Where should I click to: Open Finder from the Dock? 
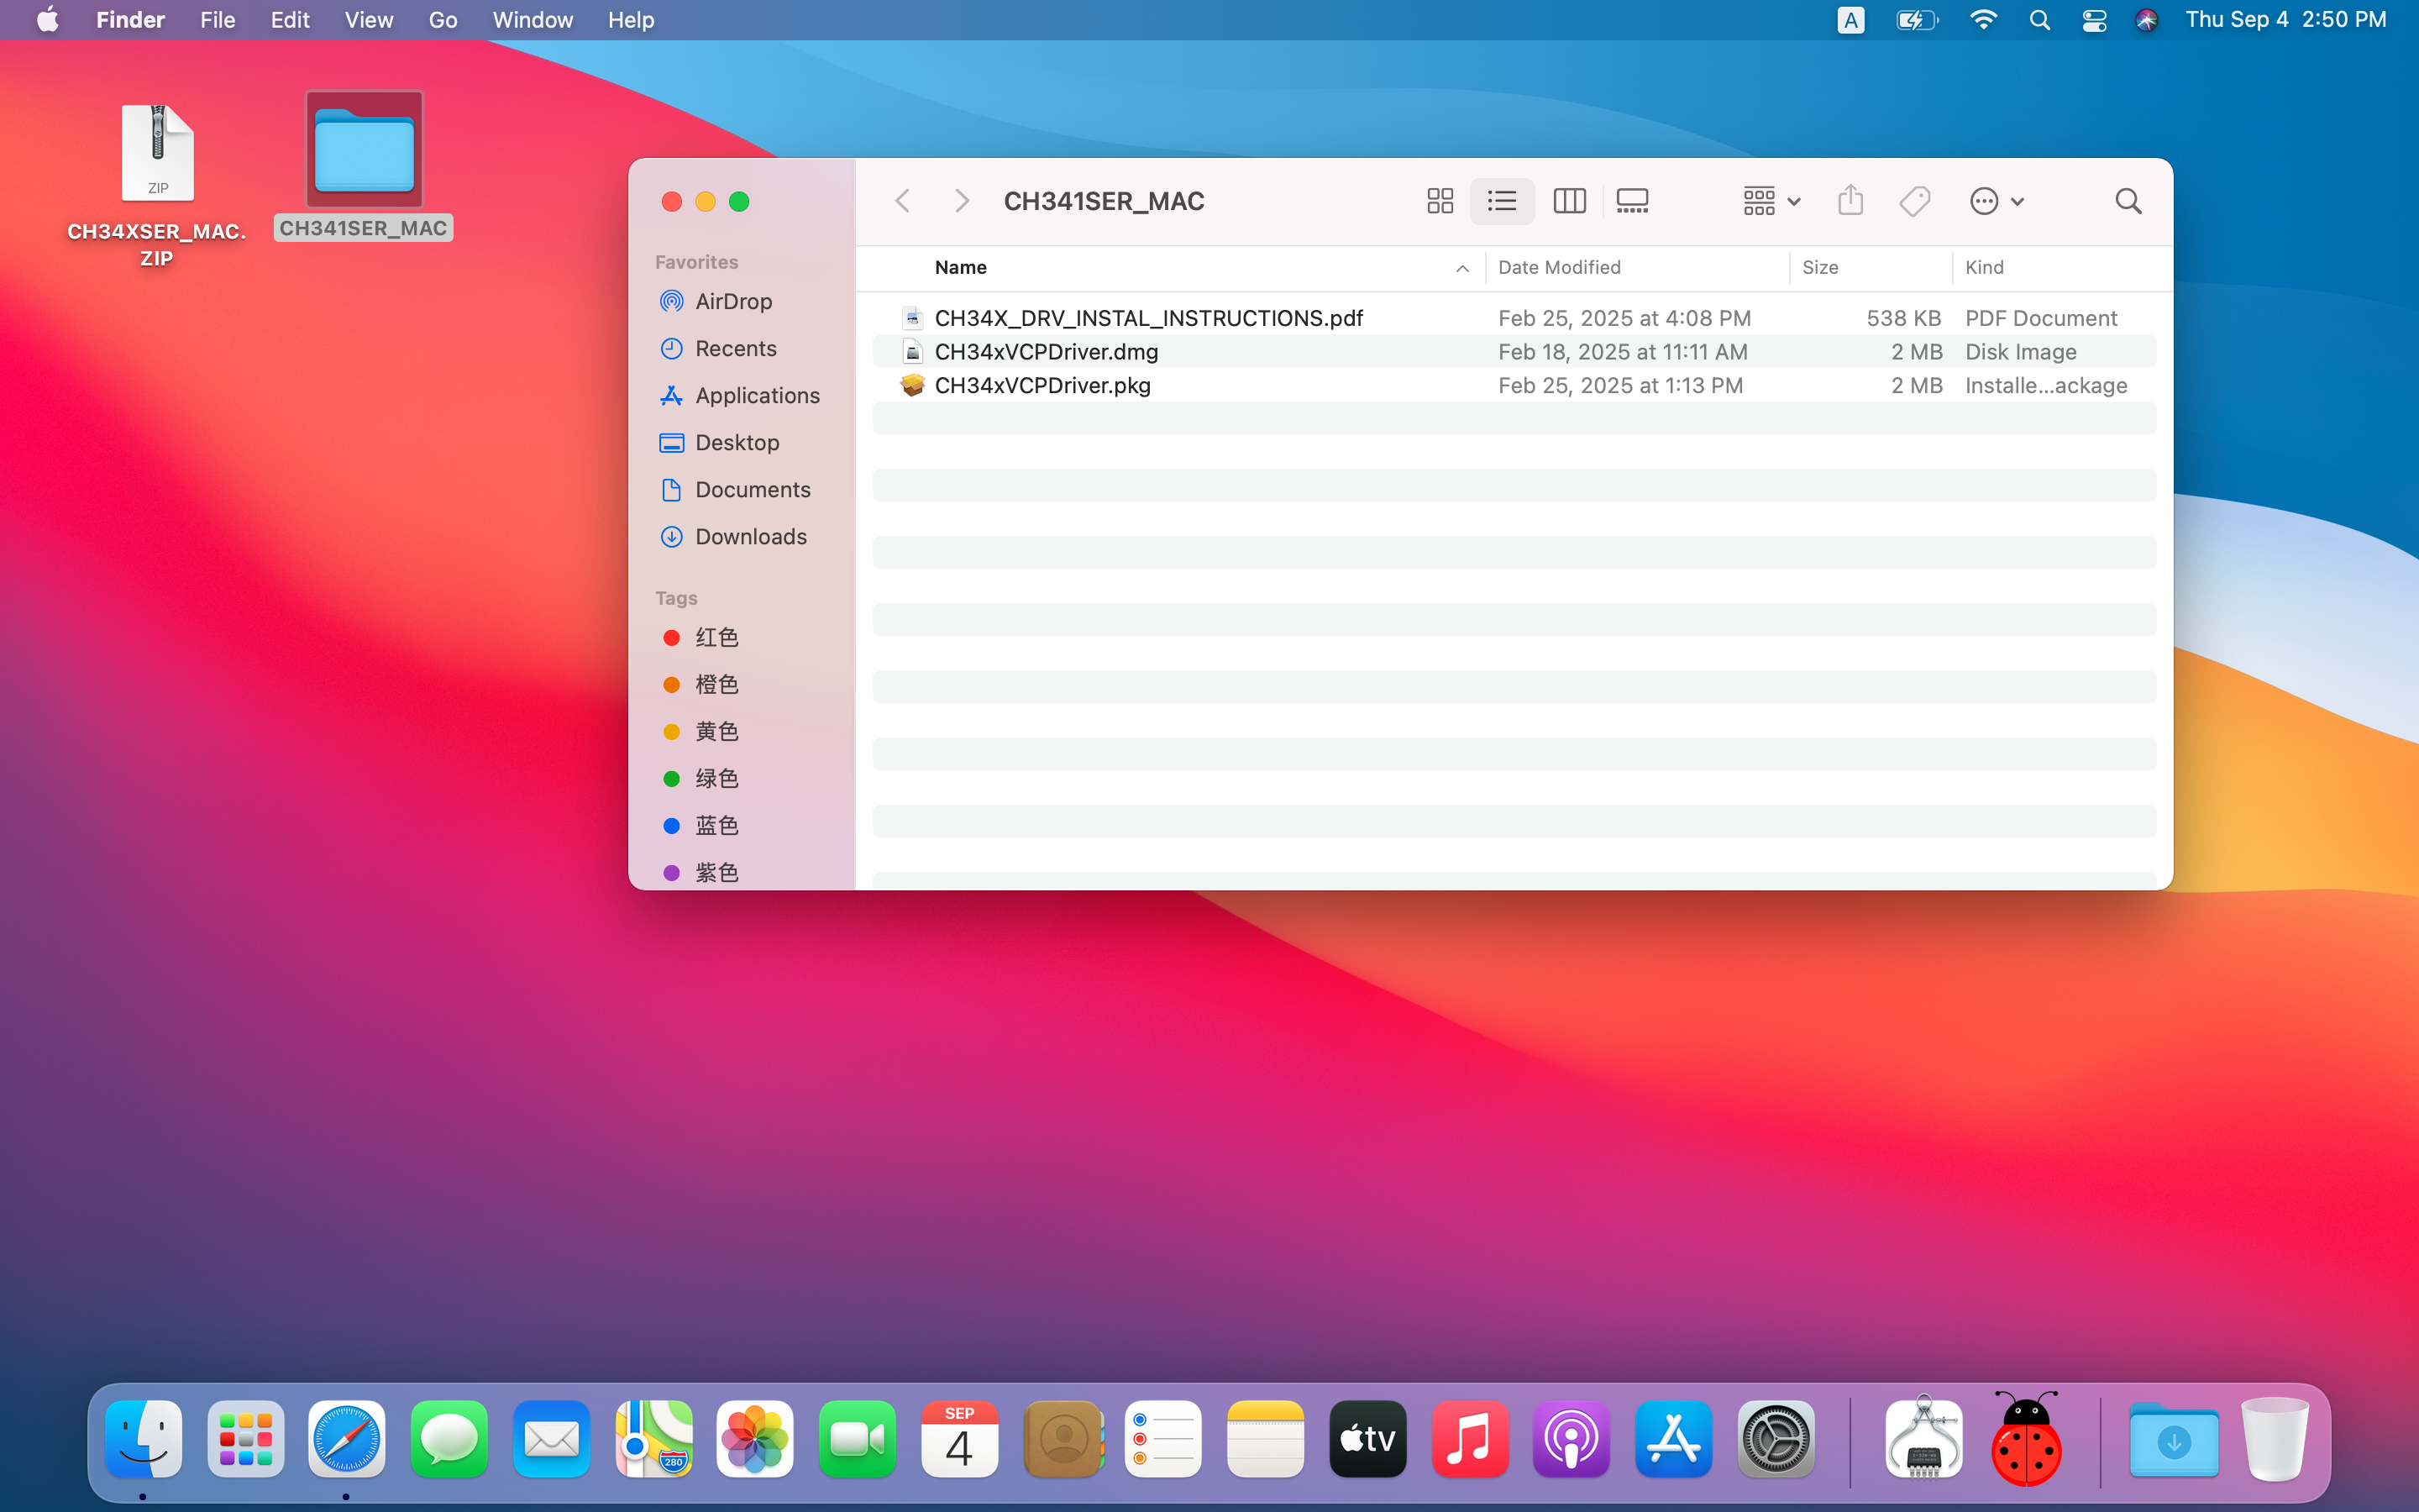(x=144, y=1439)
